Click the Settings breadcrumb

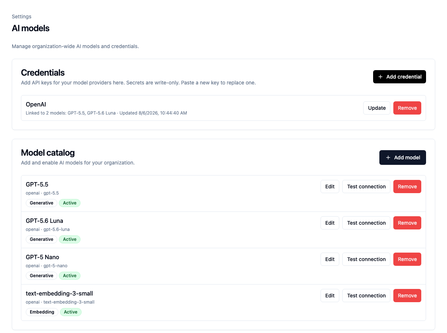click(x=22, y=17)
